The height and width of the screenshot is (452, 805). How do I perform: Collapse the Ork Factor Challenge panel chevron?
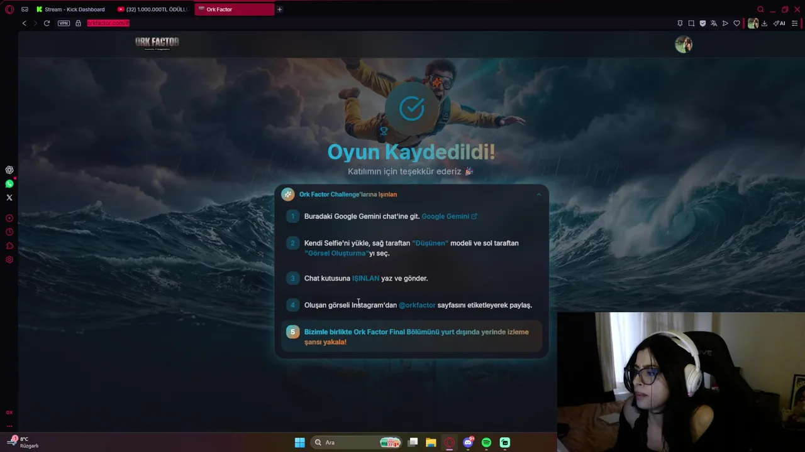(539, 195)
